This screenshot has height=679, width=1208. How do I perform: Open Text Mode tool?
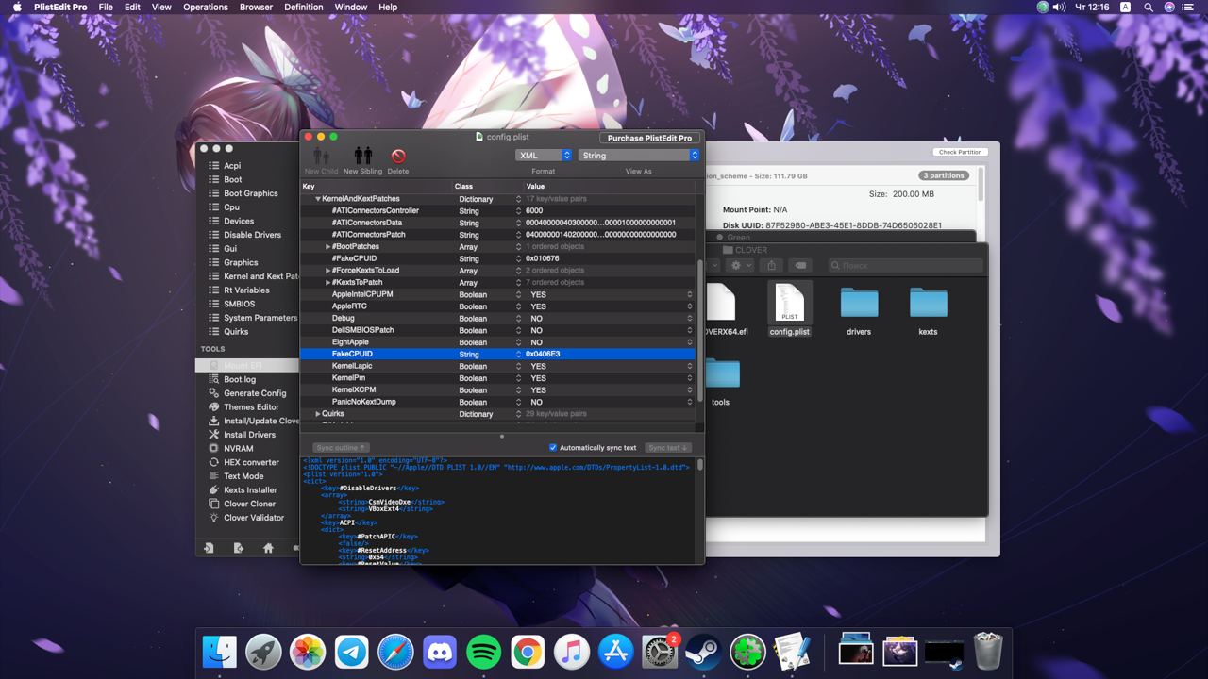(243, 476)
